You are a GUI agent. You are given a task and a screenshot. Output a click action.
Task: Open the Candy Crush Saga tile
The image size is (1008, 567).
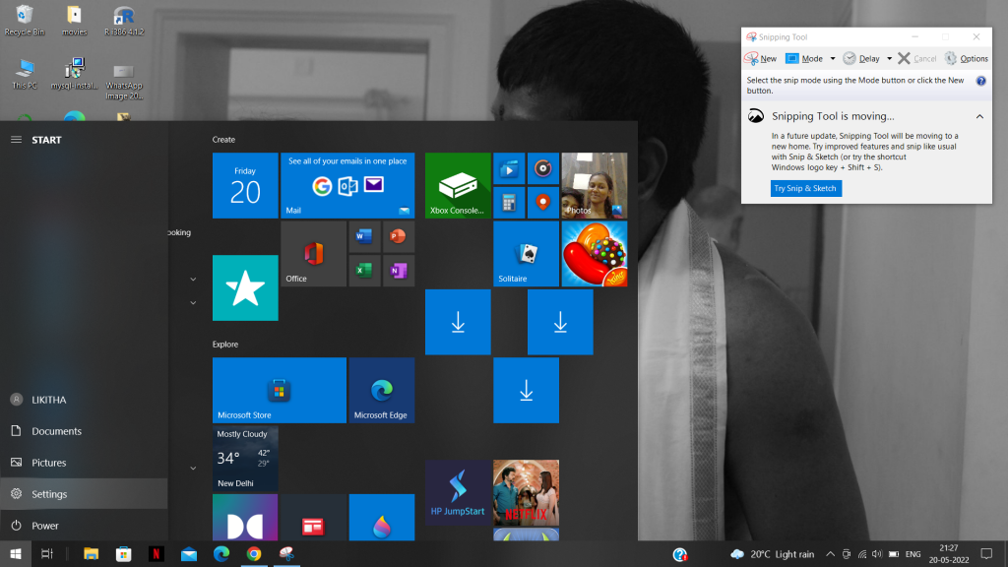coord(594,254)
